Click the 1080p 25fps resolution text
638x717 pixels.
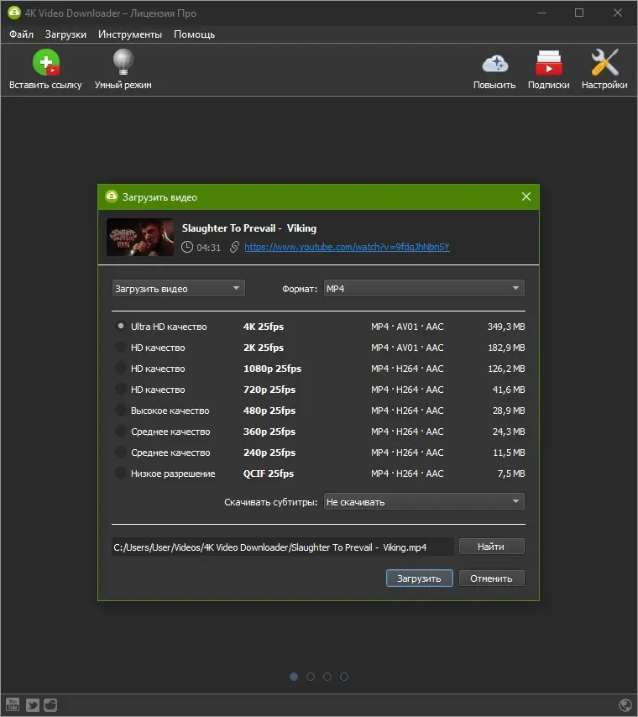click(272, 369)
